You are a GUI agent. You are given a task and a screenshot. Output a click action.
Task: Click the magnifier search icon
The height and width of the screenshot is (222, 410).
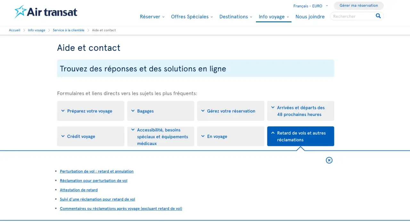tap(378, 16)
